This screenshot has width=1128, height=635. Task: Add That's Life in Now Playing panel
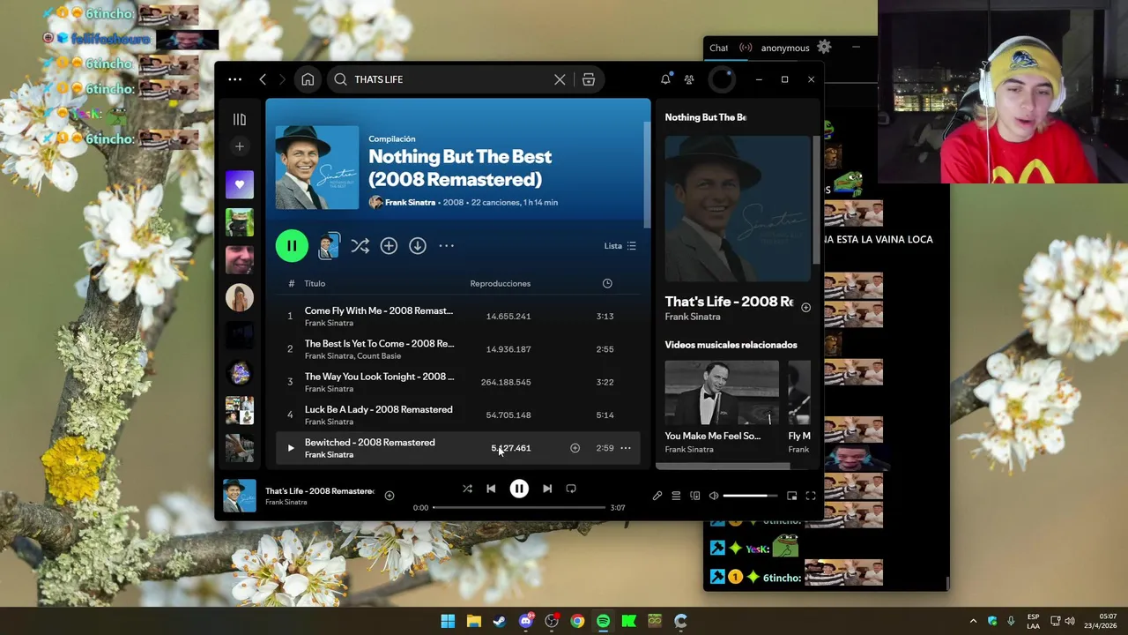point(805,307)
